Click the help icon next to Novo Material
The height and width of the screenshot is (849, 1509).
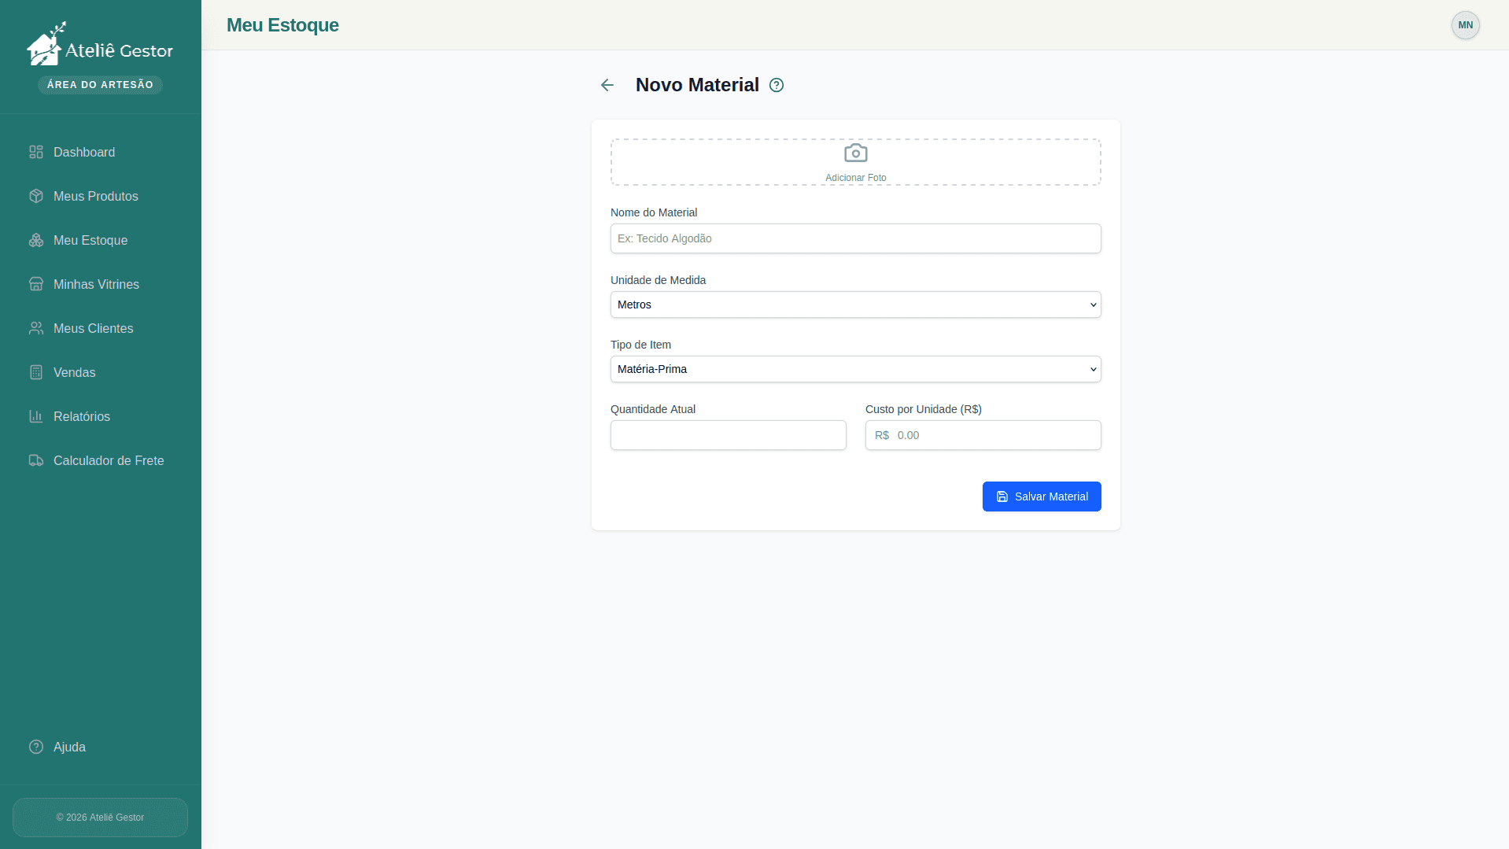[x=777, y=85]
